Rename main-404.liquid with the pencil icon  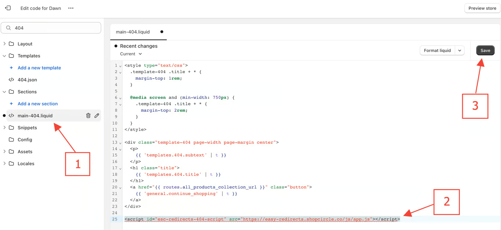coord(97,116)
